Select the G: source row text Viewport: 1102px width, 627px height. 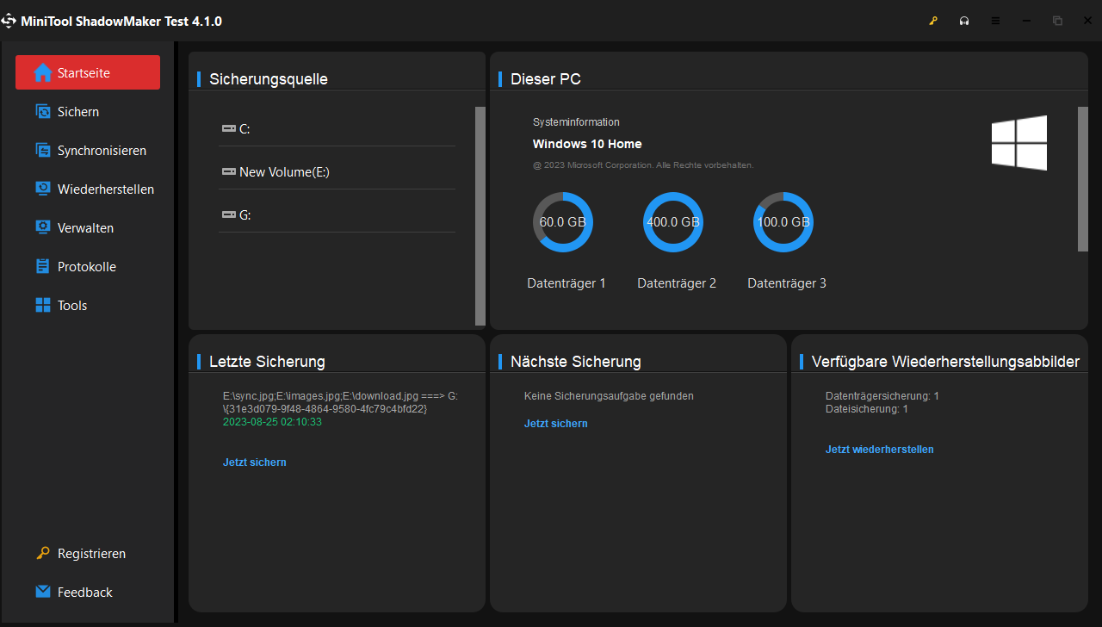245,215
